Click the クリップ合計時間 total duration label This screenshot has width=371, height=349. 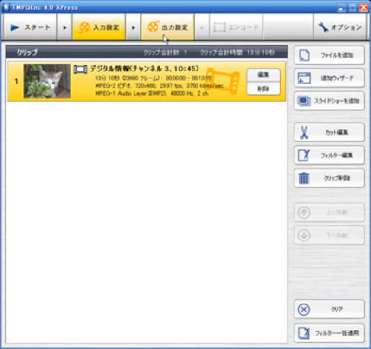(x=237, y=52)
